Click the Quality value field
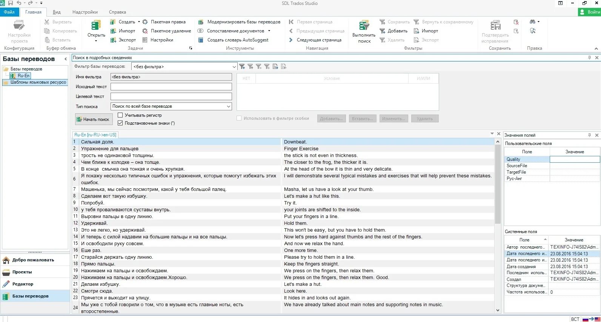601x322 pixels. (x=575, y=159)
